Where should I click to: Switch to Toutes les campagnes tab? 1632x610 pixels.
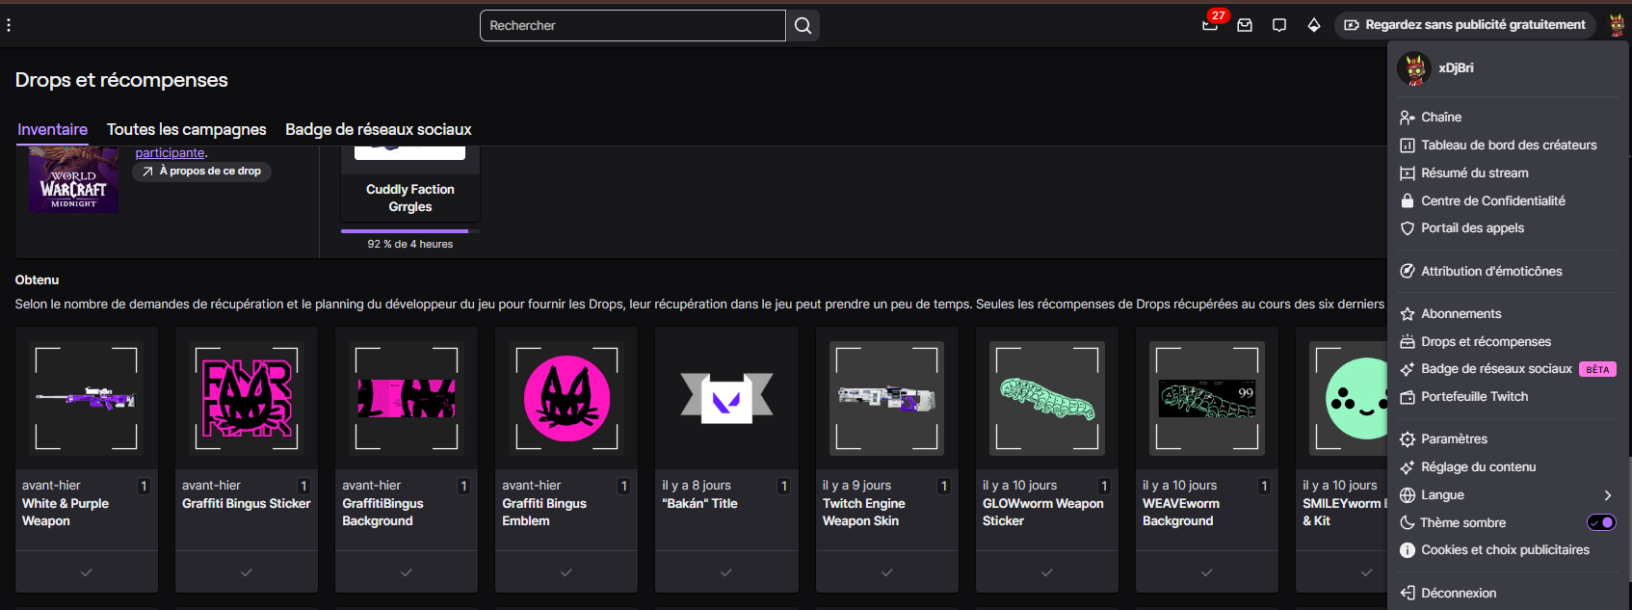coord(186,129)
